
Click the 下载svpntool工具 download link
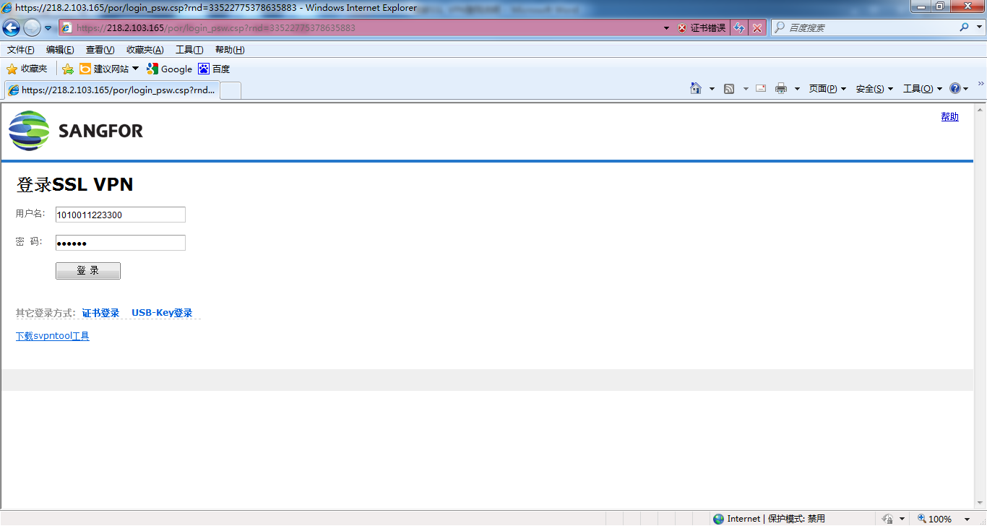tap(53, 336)
